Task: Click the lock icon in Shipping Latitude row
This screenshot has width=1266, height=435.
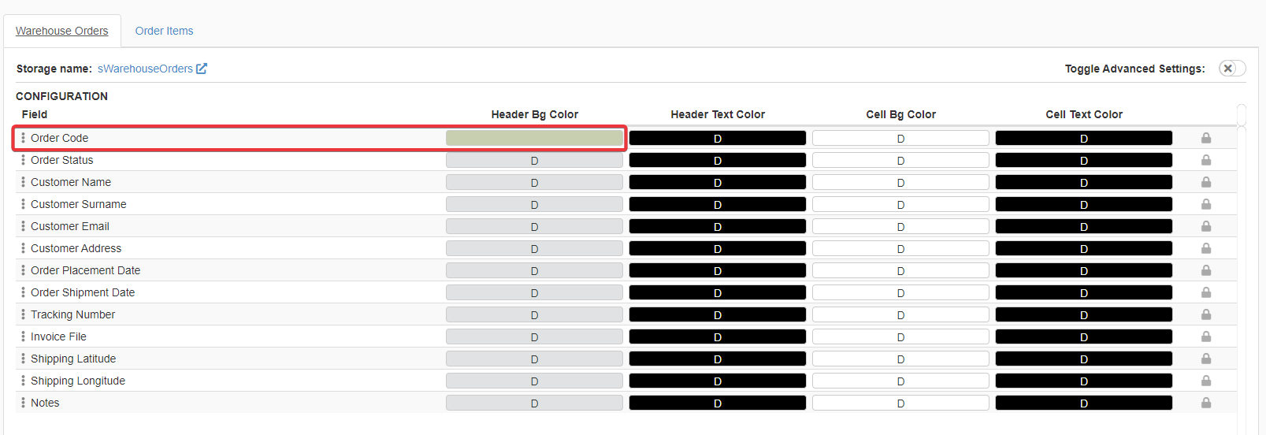Action: coord(1205,359)
